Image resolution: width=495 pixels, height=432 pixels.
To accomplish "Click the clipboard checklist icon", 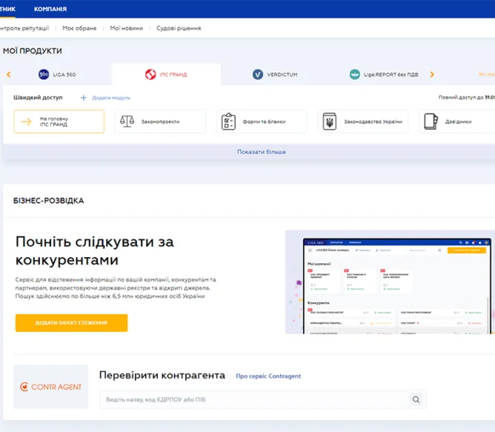I will [228, 122].
